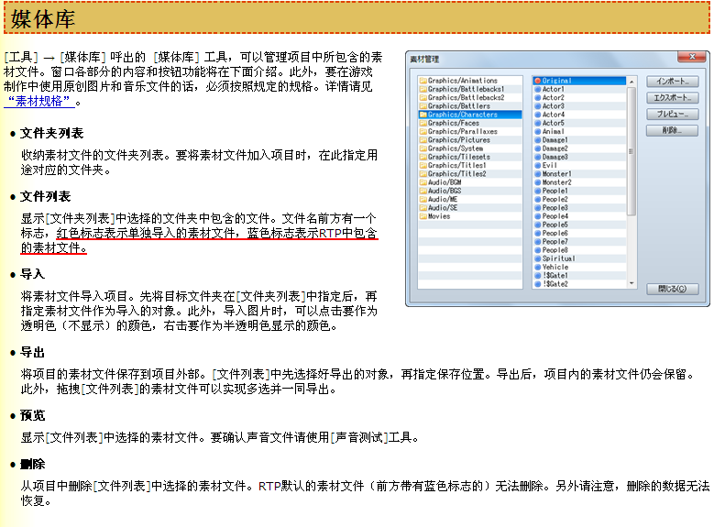Viewport: 714px width, 527px height.
Task: Click the Movies folder icon
Action: [423, 216]
